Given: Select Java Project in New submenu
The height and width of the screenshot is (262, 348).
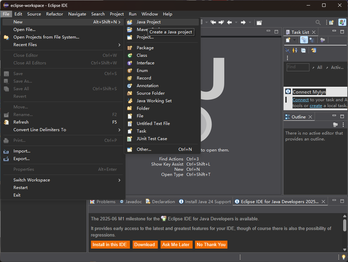Looking at the screenshot, I should coord(162,22).
